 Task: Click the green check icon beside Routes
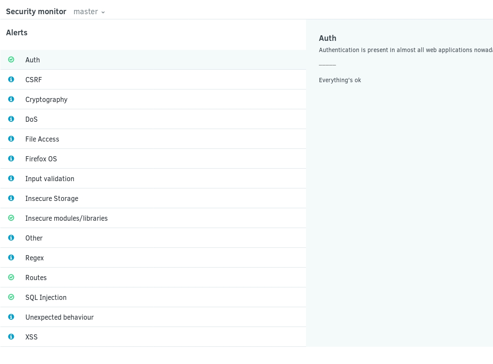click(11, 278)
